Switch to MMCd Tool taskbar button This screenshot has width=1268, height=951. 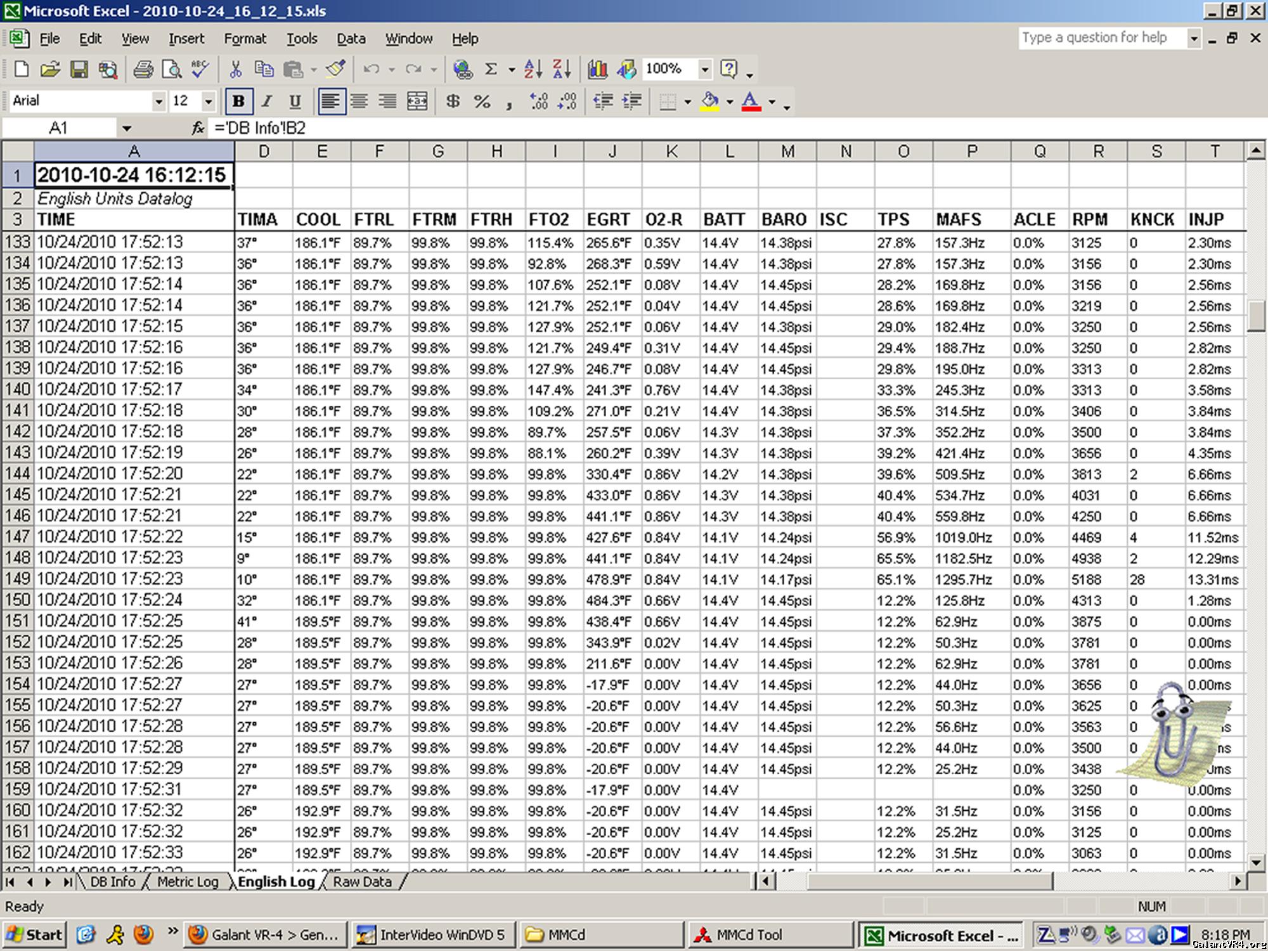coord(749,935)
